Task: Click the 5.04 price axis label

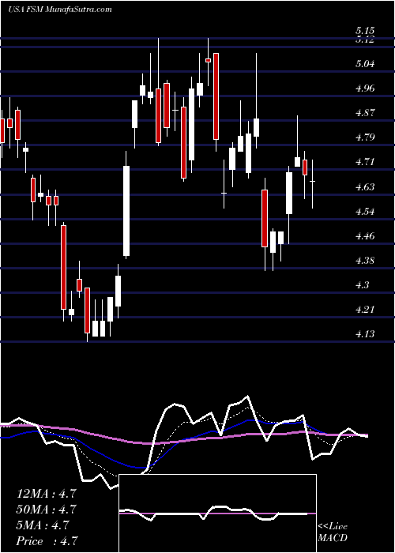Action: (x=365, y=64)
